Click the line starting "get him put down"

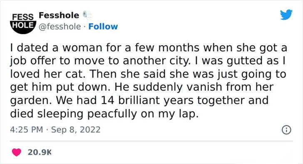click(x=142, y=87)
